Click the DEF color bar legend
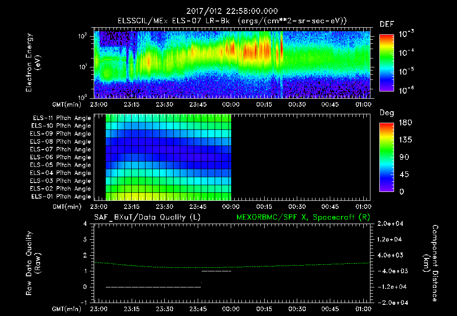Screen dimensions: 457x316 point(386,62)
